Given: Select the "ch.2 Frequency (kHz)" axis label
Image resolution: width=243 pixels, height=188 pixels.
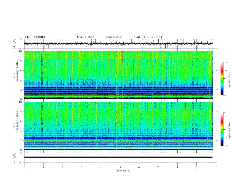Looking at the screenshot, I should point(16,122).
